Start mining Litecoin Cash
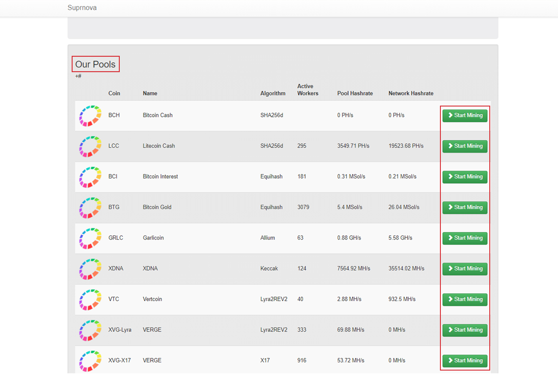558x380 pixels. pyautogui.click(x=465, y=146)
